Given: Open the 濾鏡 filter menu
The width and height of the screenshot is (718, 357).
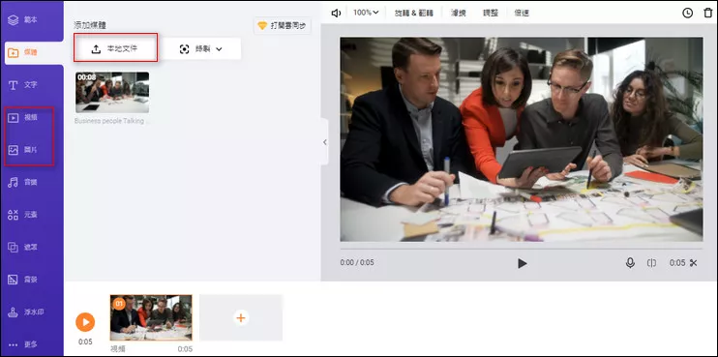Looking at the screenshot, I should click(x=459, y=14).
